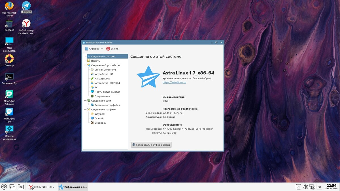Viewport: 340px width, 191px height.
Task: Click the Корзина trash icon
Action: [x=9, y=26]
